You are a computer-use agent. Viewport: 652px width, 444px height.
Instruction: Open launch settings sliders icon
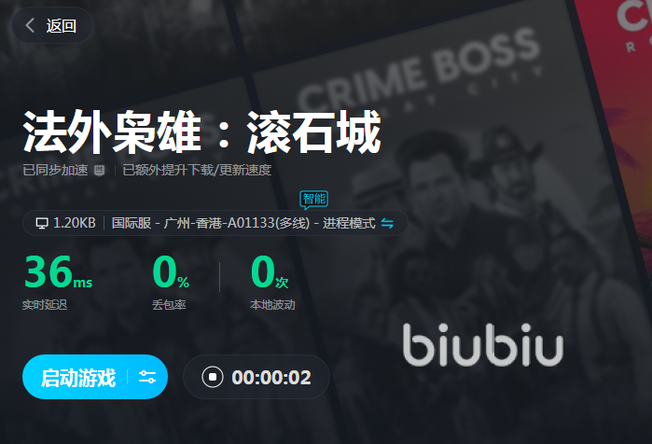(x=147, y=377)
